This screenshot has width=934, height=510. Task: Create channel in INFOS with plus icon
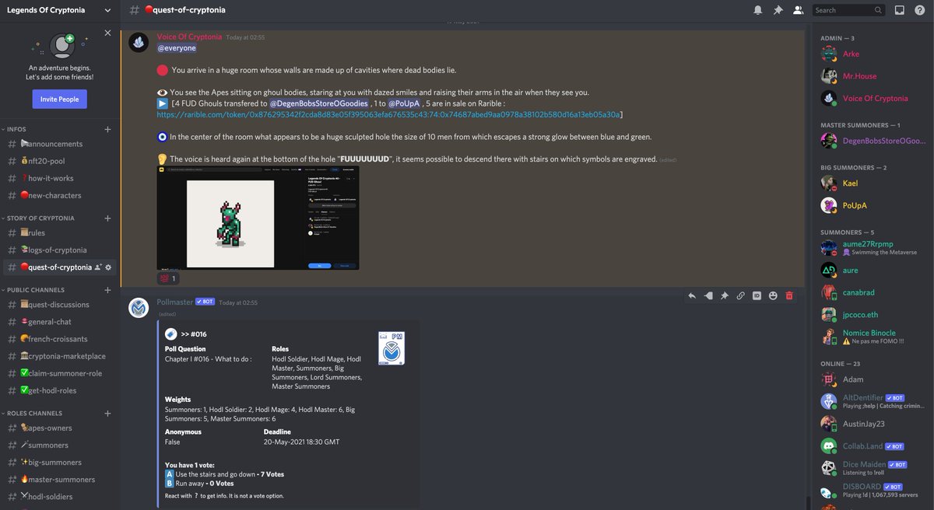[x=107, y=129]
